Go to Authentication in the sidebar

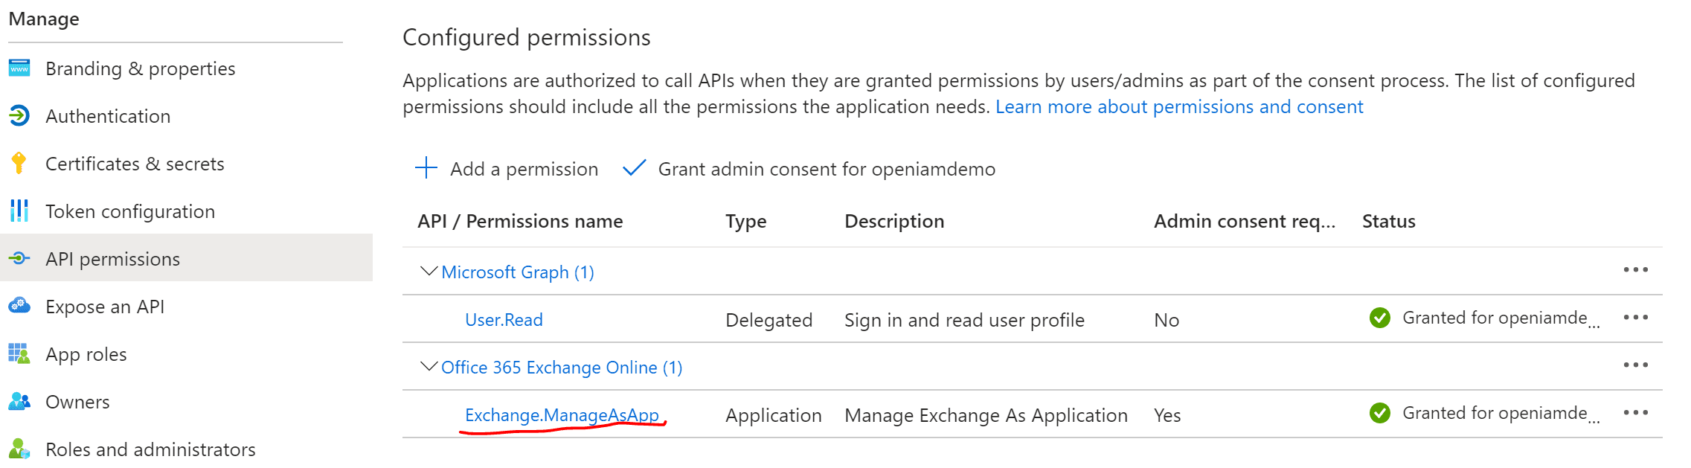pyautogui.click(x=108, y=116)
